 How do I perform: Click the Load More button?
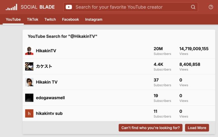coord(197,128)
